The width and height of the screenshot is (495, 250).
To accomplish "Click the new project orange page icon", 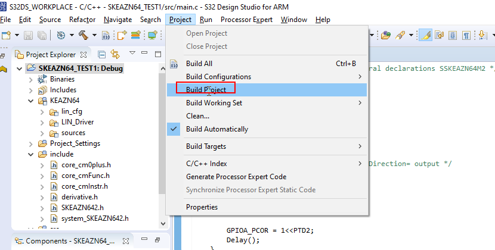I will [122, 35].
